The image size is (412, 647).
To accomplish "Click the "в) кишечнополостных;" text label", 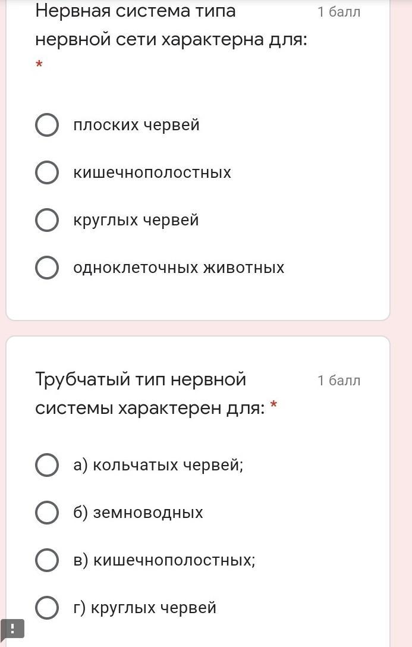I will tap(164, 560).
